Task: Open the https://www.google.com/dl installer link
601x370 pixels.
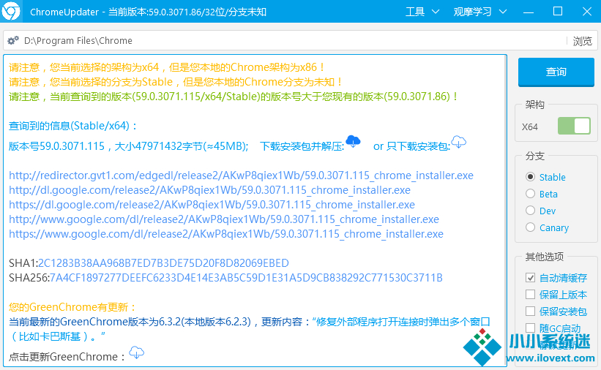Action: coord(226,234)
